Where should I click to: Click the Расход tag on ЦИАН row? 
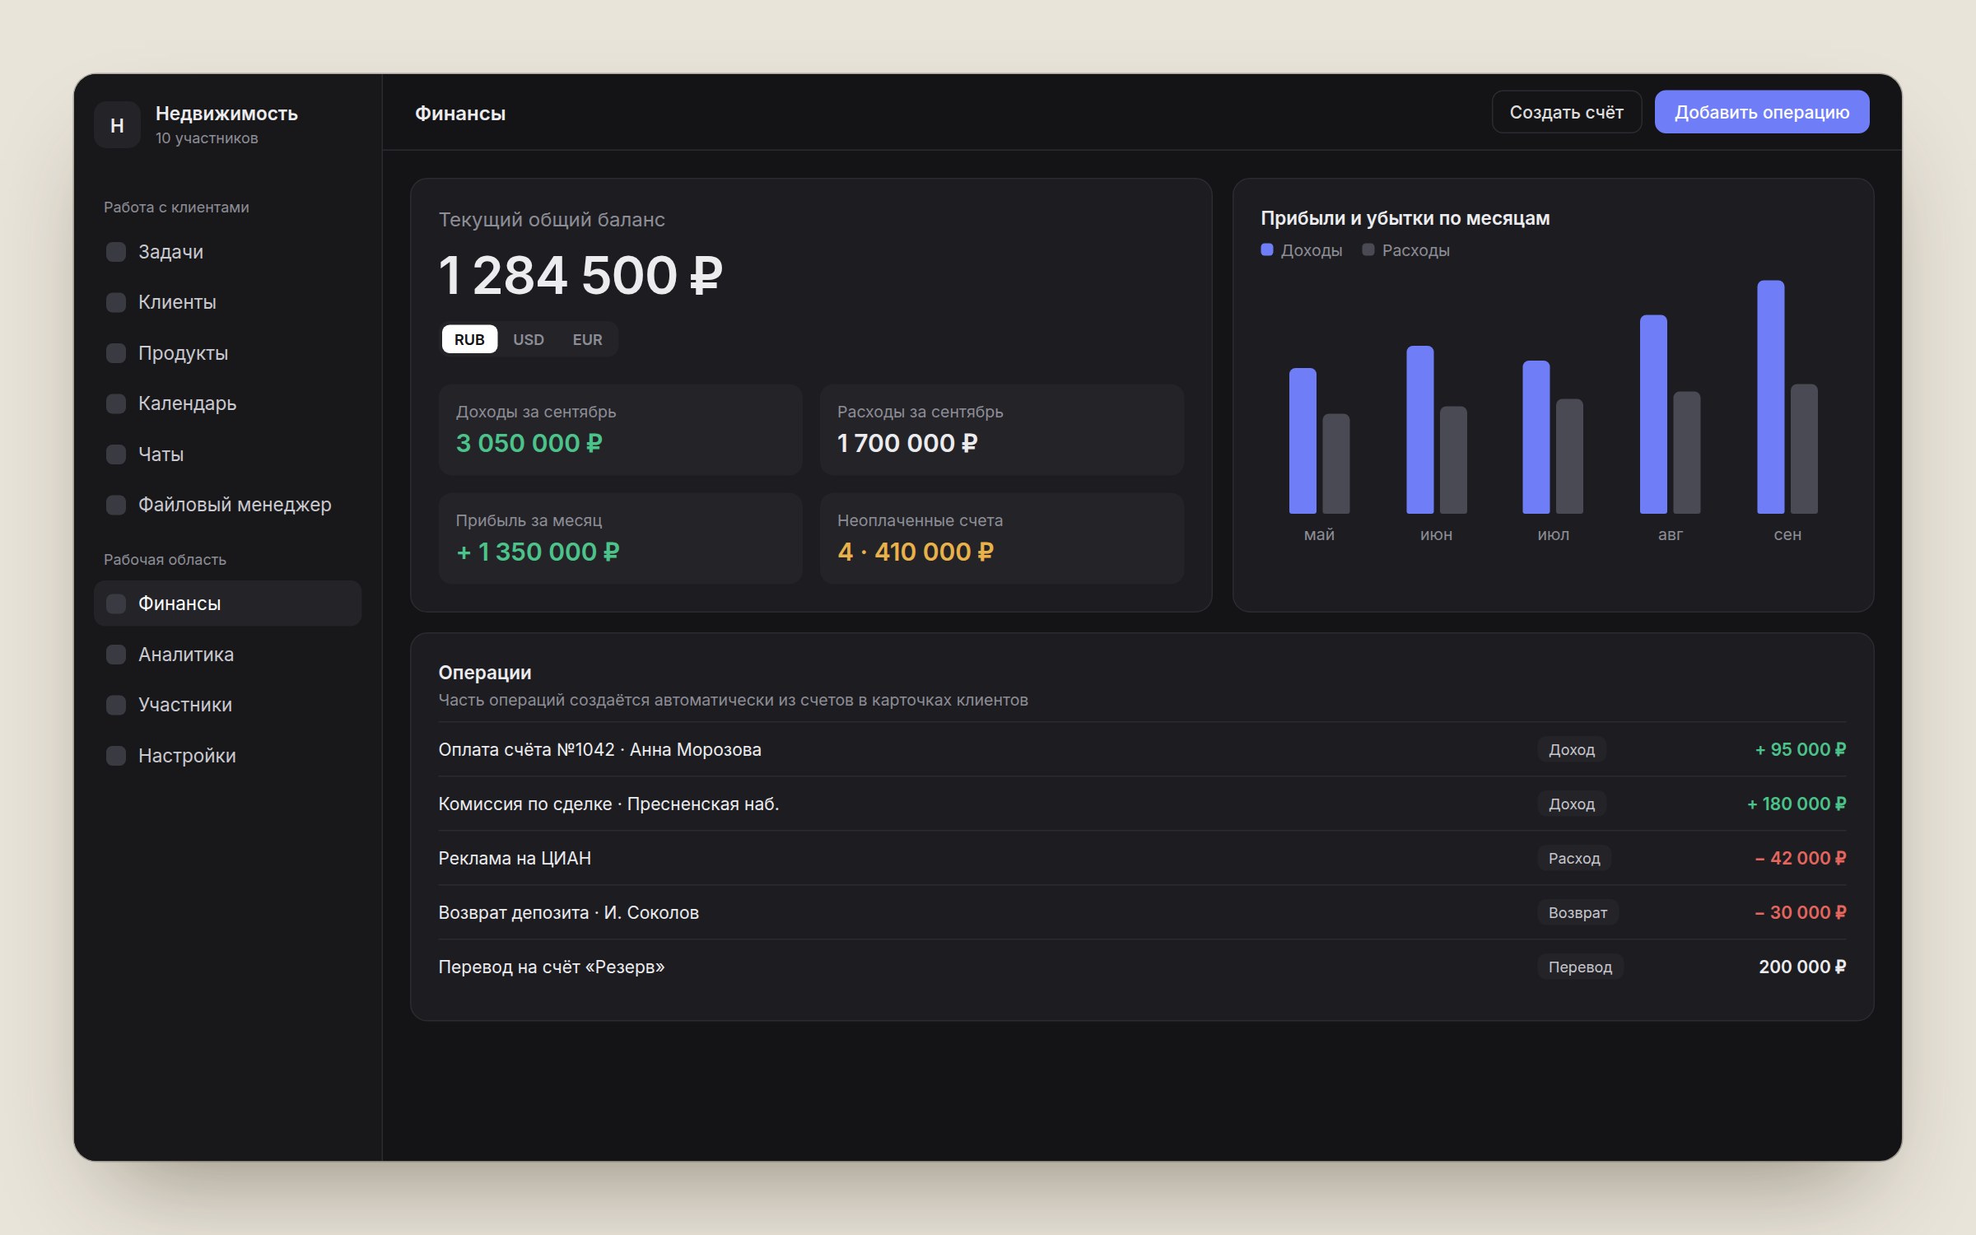click(x=1574, y=858)
